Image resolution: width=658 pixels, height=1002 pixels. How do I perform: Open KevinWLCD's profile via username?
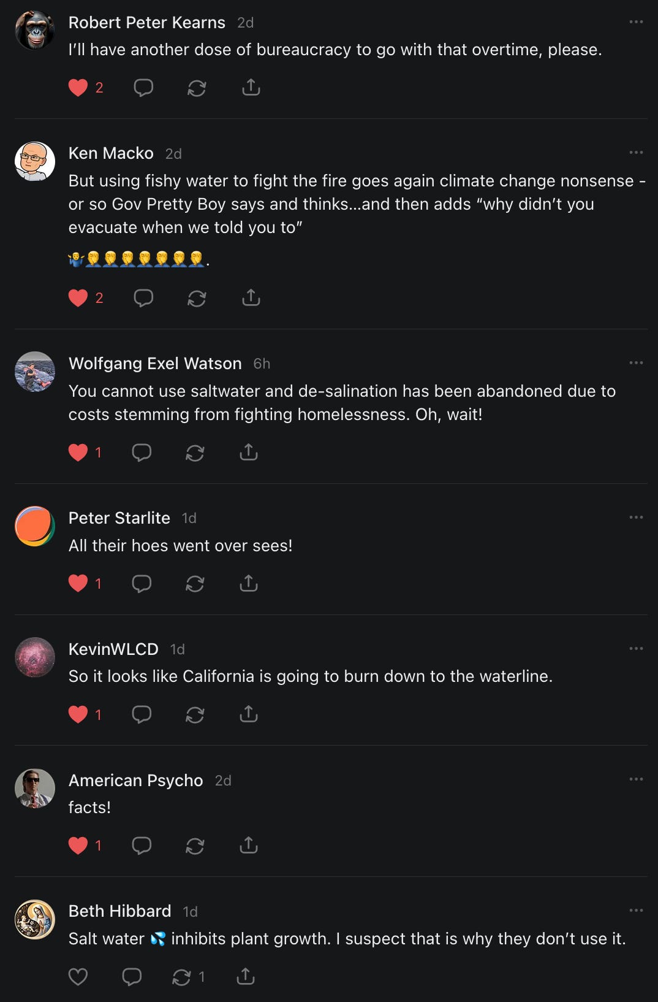(x=113, y=649)
